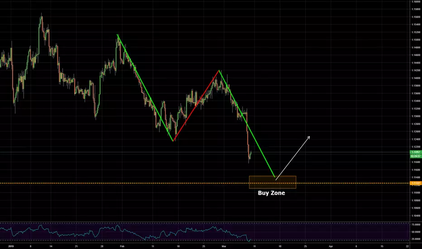Click the 1.14800 price axis label
422x249 pixels.
click(416, 48)
